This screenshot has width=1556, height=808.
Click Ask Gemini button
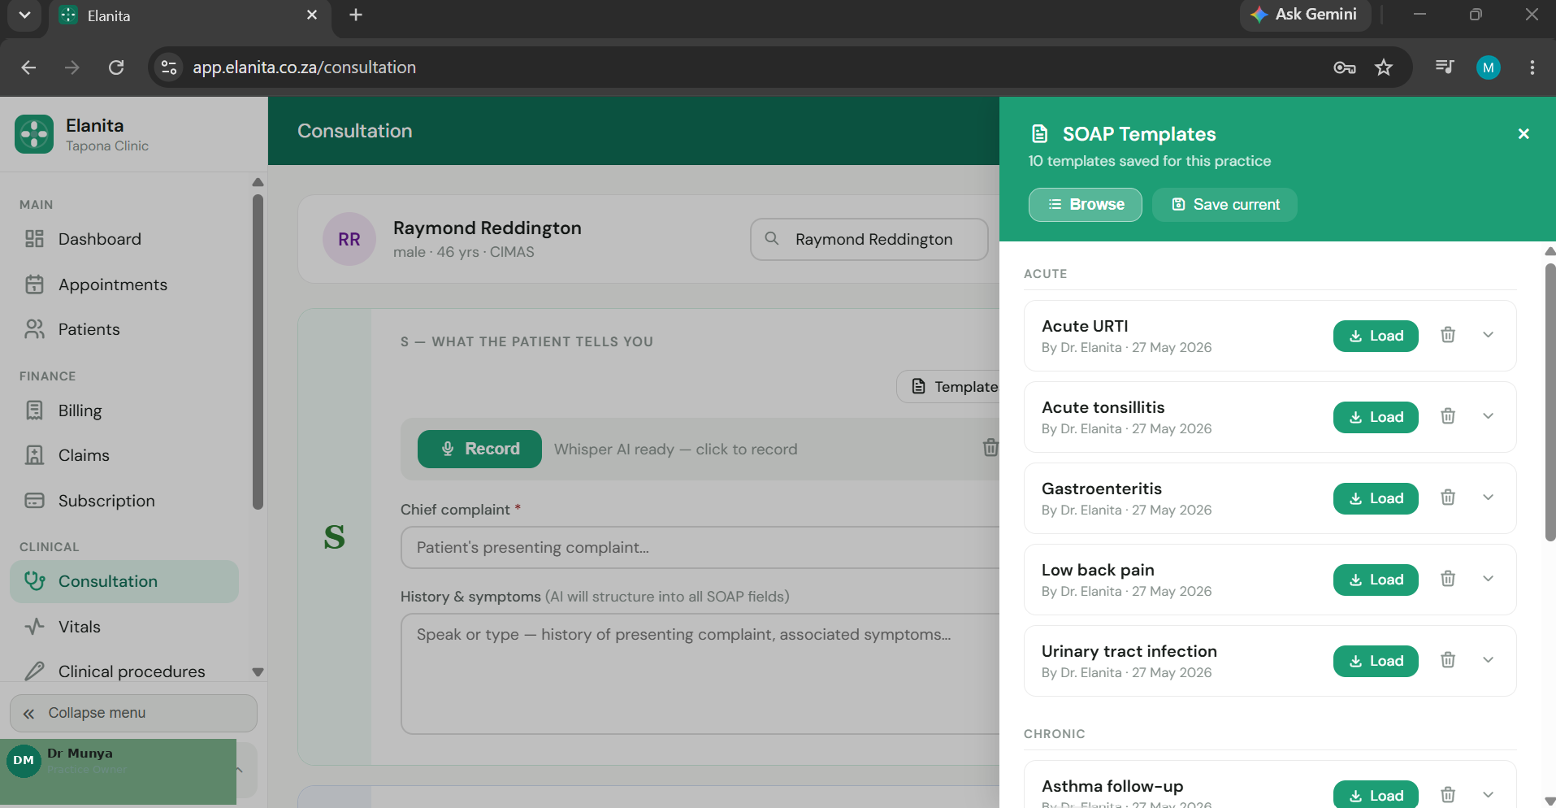[1305, 15]
